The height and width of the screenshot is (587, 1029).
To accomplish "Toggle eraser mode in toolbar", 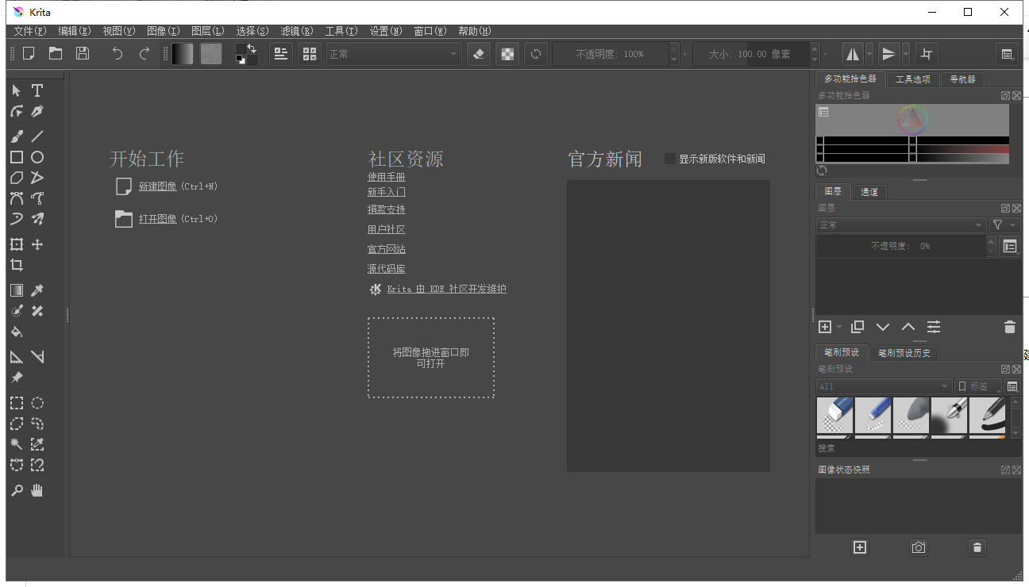I will 478,54.
